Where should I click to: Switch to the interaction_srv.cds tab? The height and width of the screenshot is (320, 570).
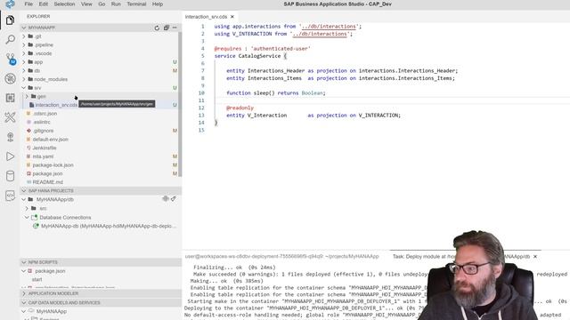pos(206,17)
